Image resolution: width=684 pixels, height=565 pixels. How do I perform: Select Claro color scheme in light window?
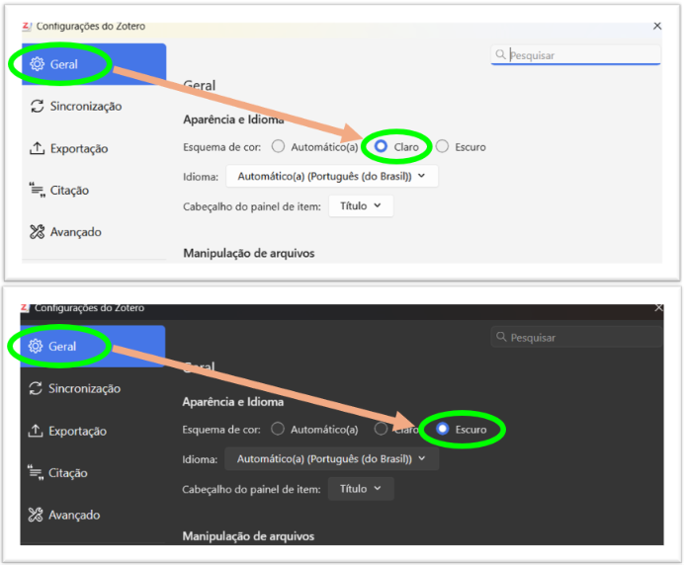381,146
